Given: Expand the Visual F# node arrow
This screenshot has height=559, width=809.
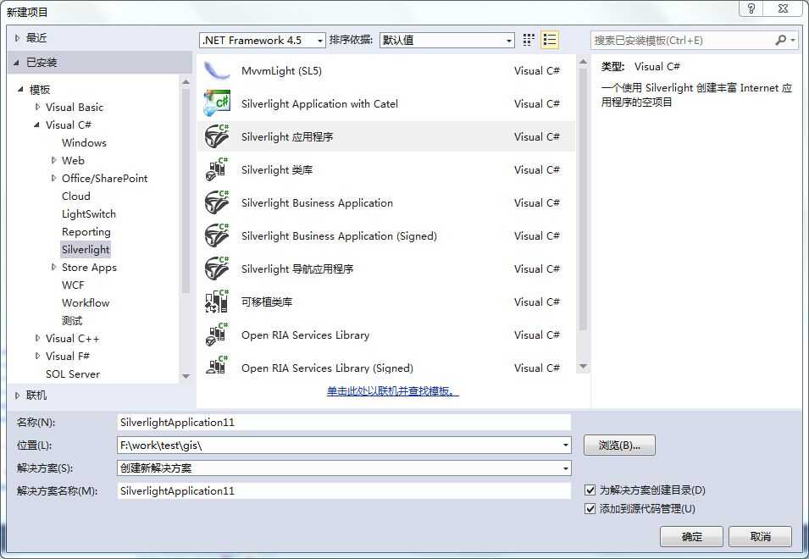Looking at the screenshot, I should pyautogui.click(x=37, y=356).
